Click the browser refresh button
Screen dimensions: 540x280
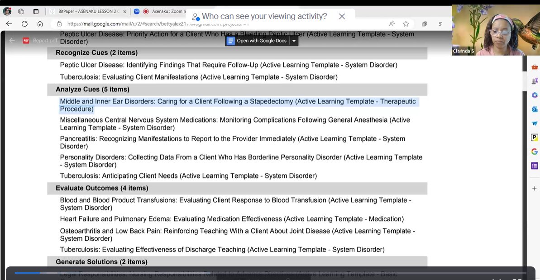click(24, 24)
